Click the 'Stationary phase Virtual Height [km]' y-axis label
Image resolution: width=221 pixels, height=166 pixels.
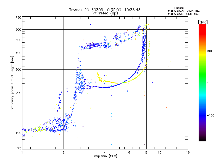point(12,83)
